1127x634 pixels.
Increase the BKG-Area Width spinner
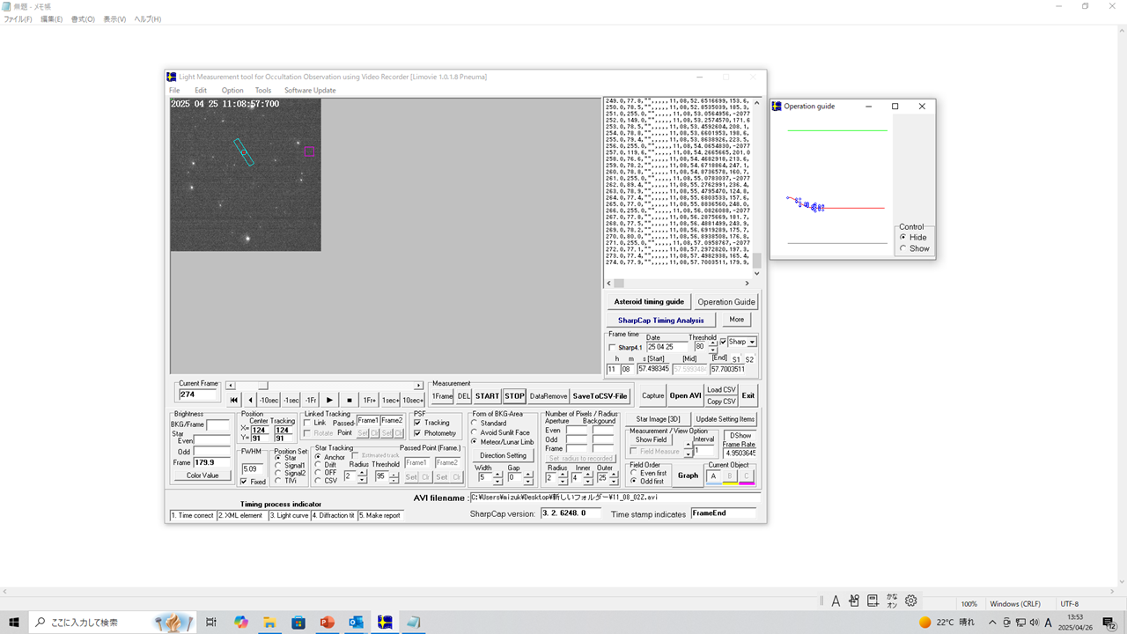coord(499,474)
